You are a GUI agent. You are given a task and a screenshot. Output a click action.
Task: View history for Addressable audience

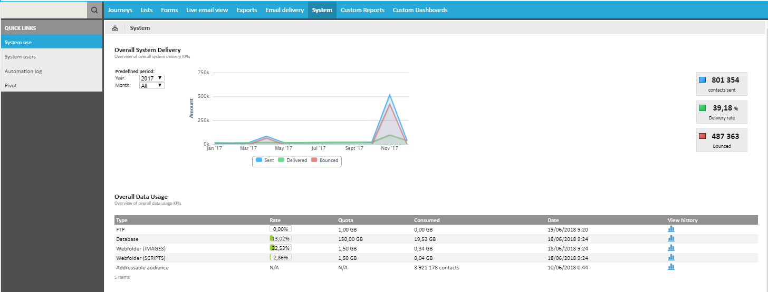coord(671,267)
